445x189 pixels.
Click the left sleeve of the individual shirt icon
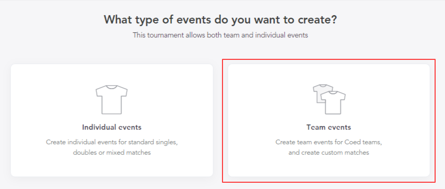point(99,92)
